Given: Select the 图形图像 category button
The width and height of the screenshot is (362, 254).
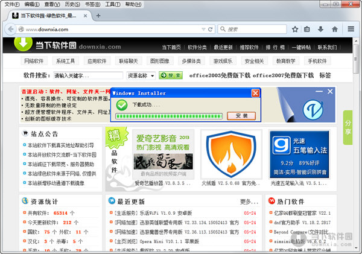Looking at the screenshot, I should pyautogui.click(x=160, y=61).
